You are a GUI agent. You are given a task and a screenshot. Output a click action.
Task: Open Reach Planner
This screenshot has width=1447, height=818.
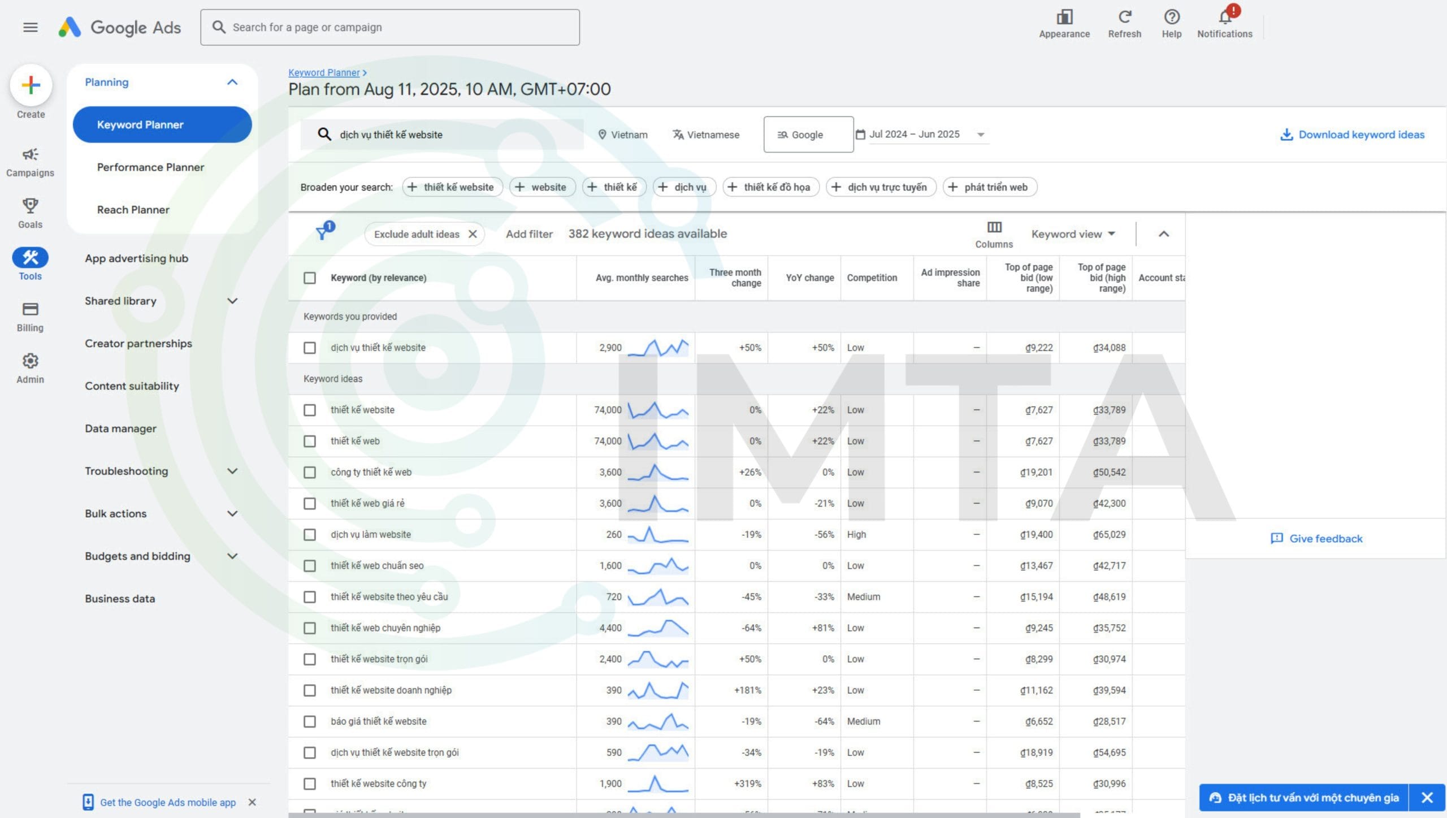pos(133,209)
